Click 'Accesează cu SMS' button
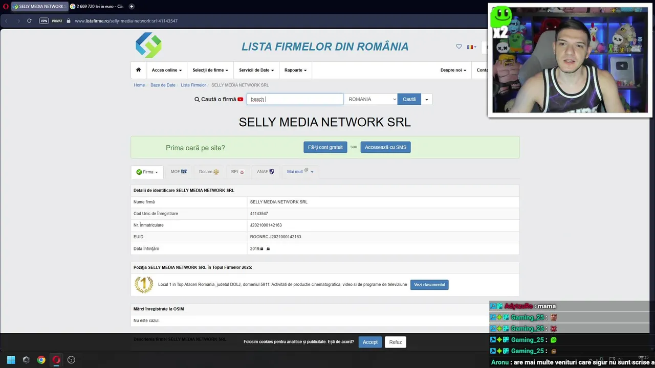 [x=385, y=147]
